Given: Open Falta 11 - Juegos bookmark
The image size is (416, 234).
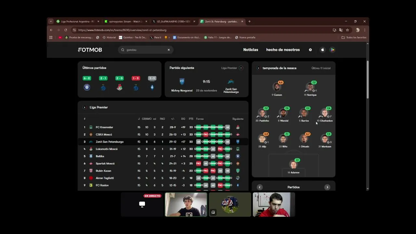Looking at the screenshot, I should click(218, 37).
